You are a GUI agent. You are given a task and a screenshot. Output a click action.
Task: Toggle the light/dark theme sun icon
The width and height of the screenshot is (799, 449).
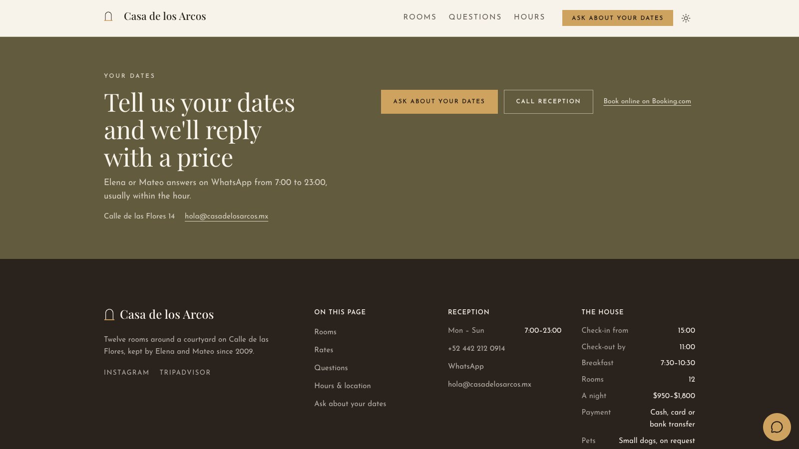(x=686, y=18)
